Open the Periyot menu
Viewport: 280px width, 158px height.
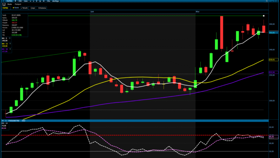(x=17, y=4)
